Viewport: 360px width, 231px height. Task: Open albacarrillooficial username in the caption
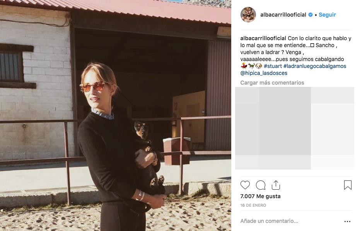[x=263, y=38]
